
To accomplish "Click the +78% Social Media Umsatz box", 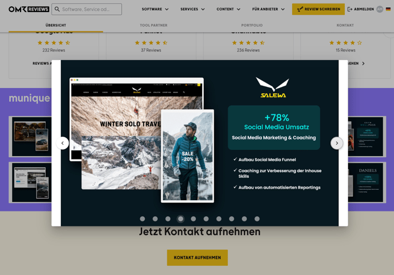I will (x=274, y=127).
